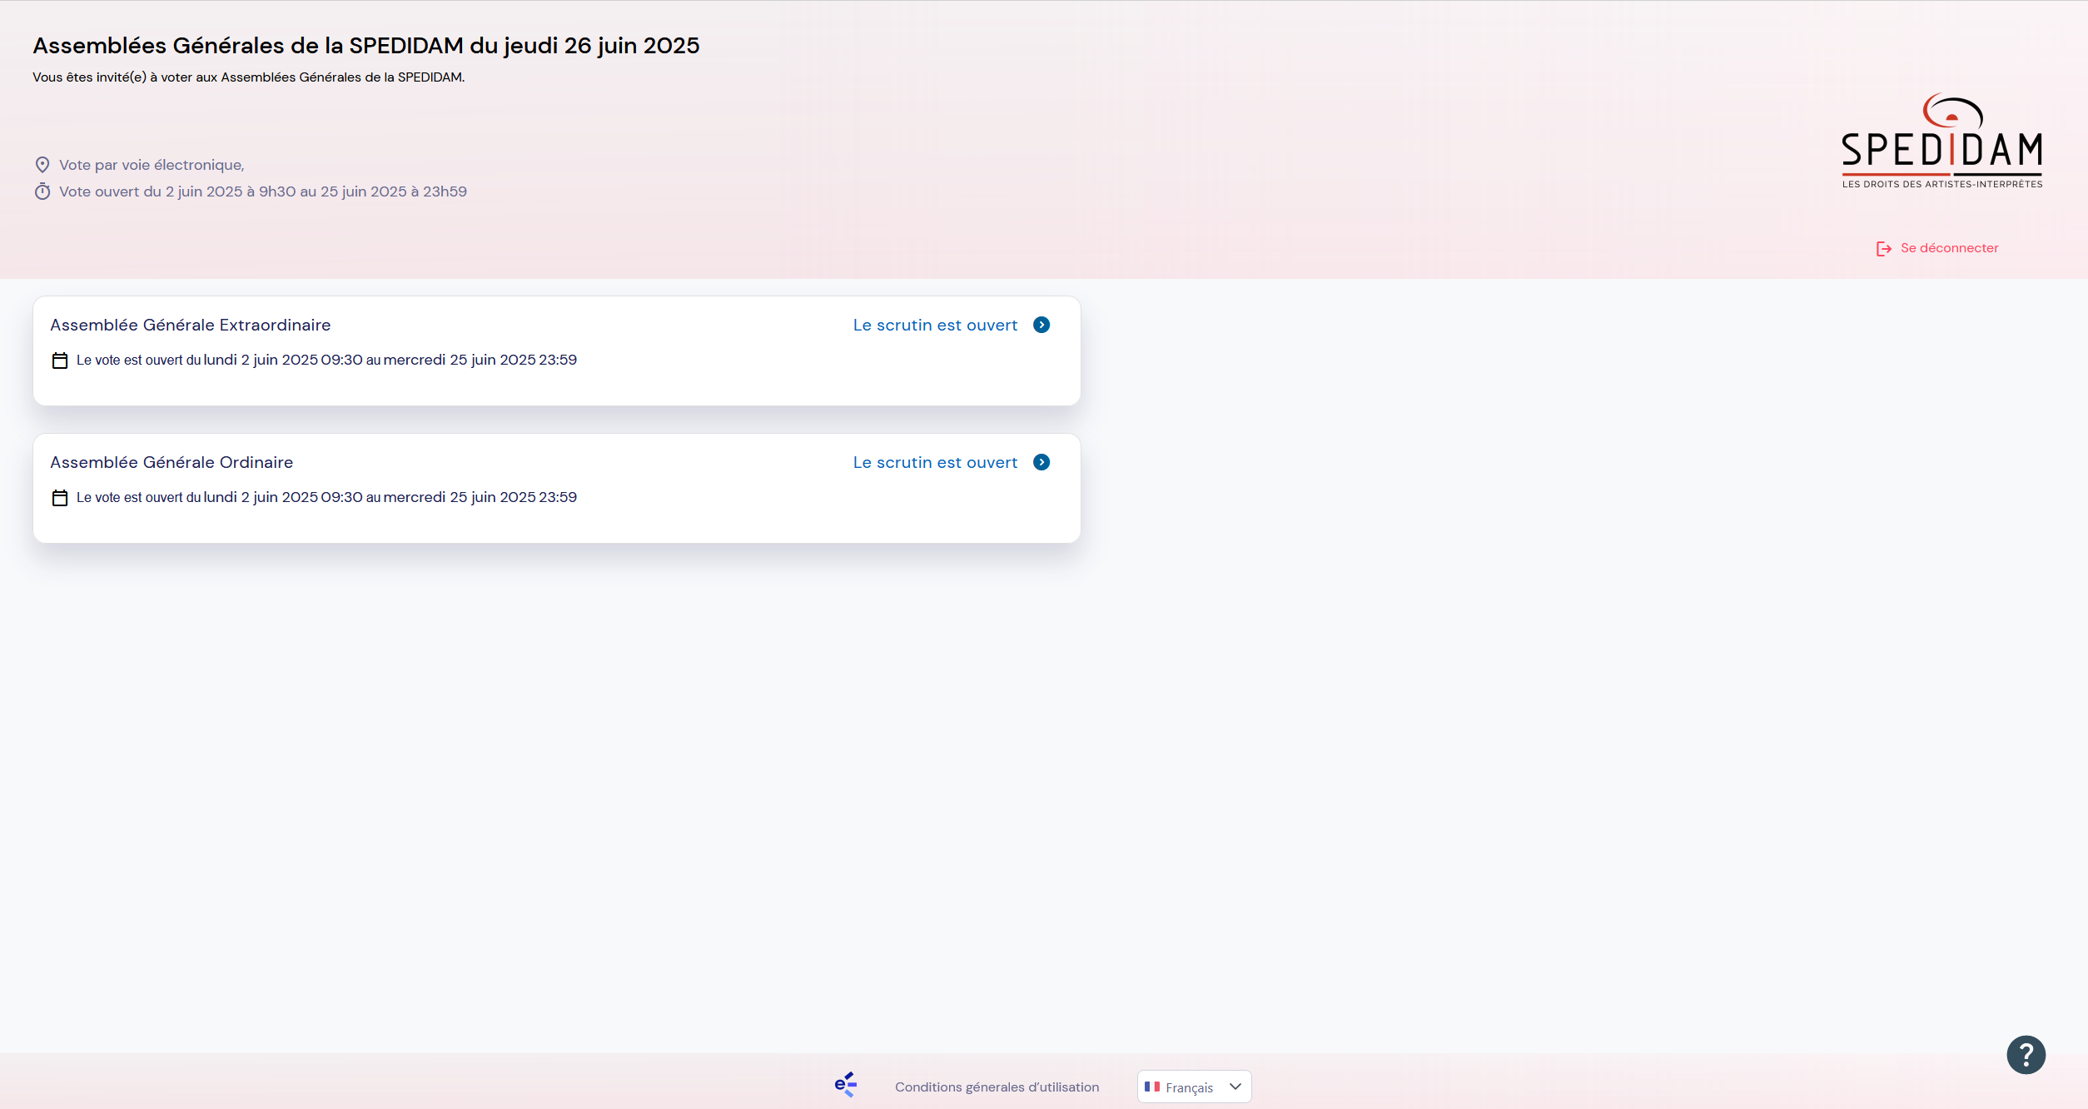Click the help question mark icon

(x=2026, y=1055)
